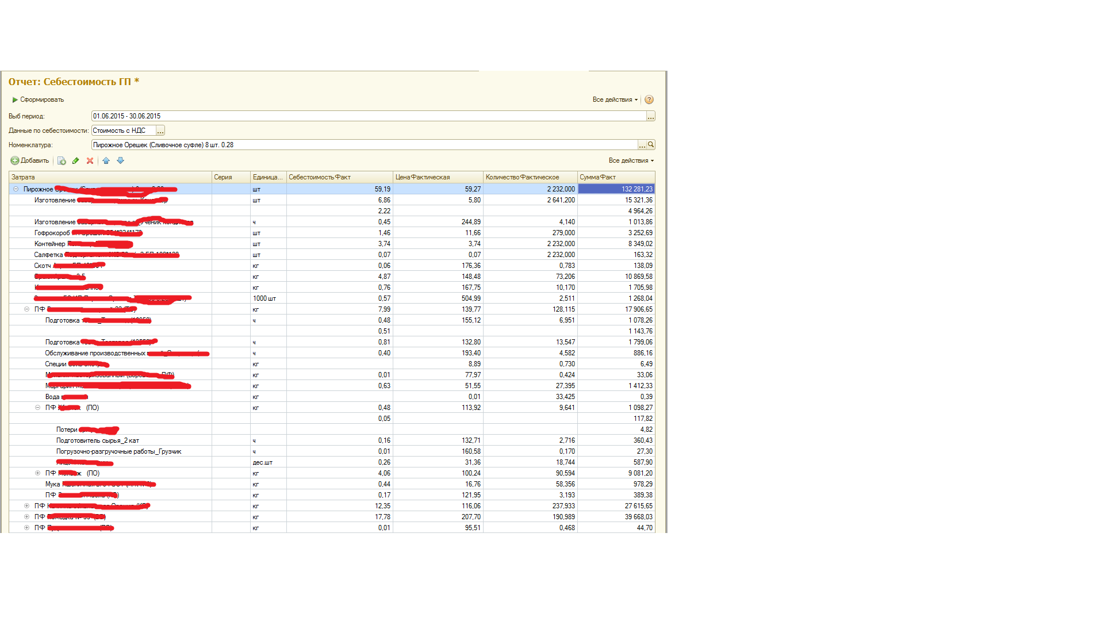Click the Единица column header
Screen dimensions: 1104x621
click(269, 177)
